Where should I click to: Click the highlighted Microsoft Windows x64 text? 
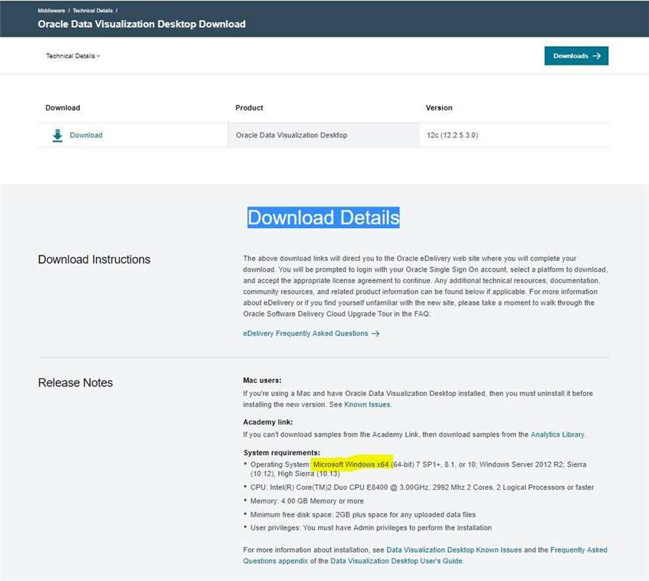click(351, 464)
